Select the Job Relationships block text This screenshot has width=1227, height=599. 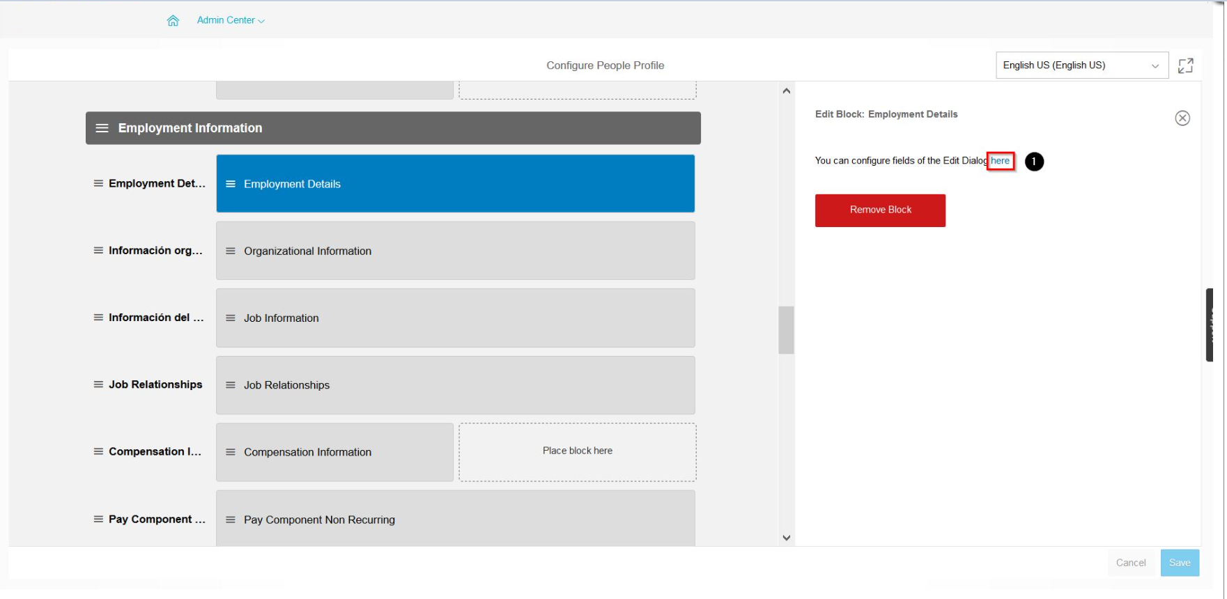[286, 385]
